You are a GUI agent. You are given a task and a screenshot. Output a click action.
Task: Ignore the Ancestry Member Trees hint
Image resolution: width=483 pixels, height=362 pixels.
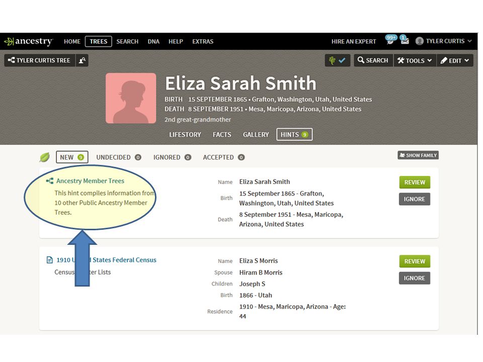coord(415,199)
